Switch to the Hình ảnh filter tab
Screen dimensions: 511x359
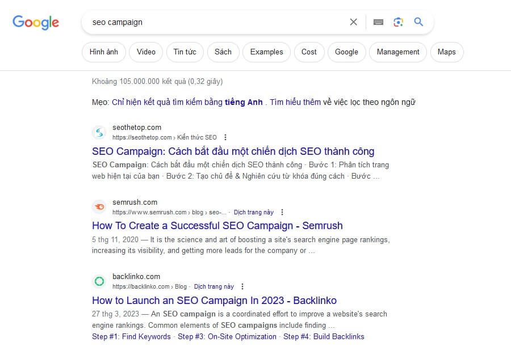coord(104,52)
